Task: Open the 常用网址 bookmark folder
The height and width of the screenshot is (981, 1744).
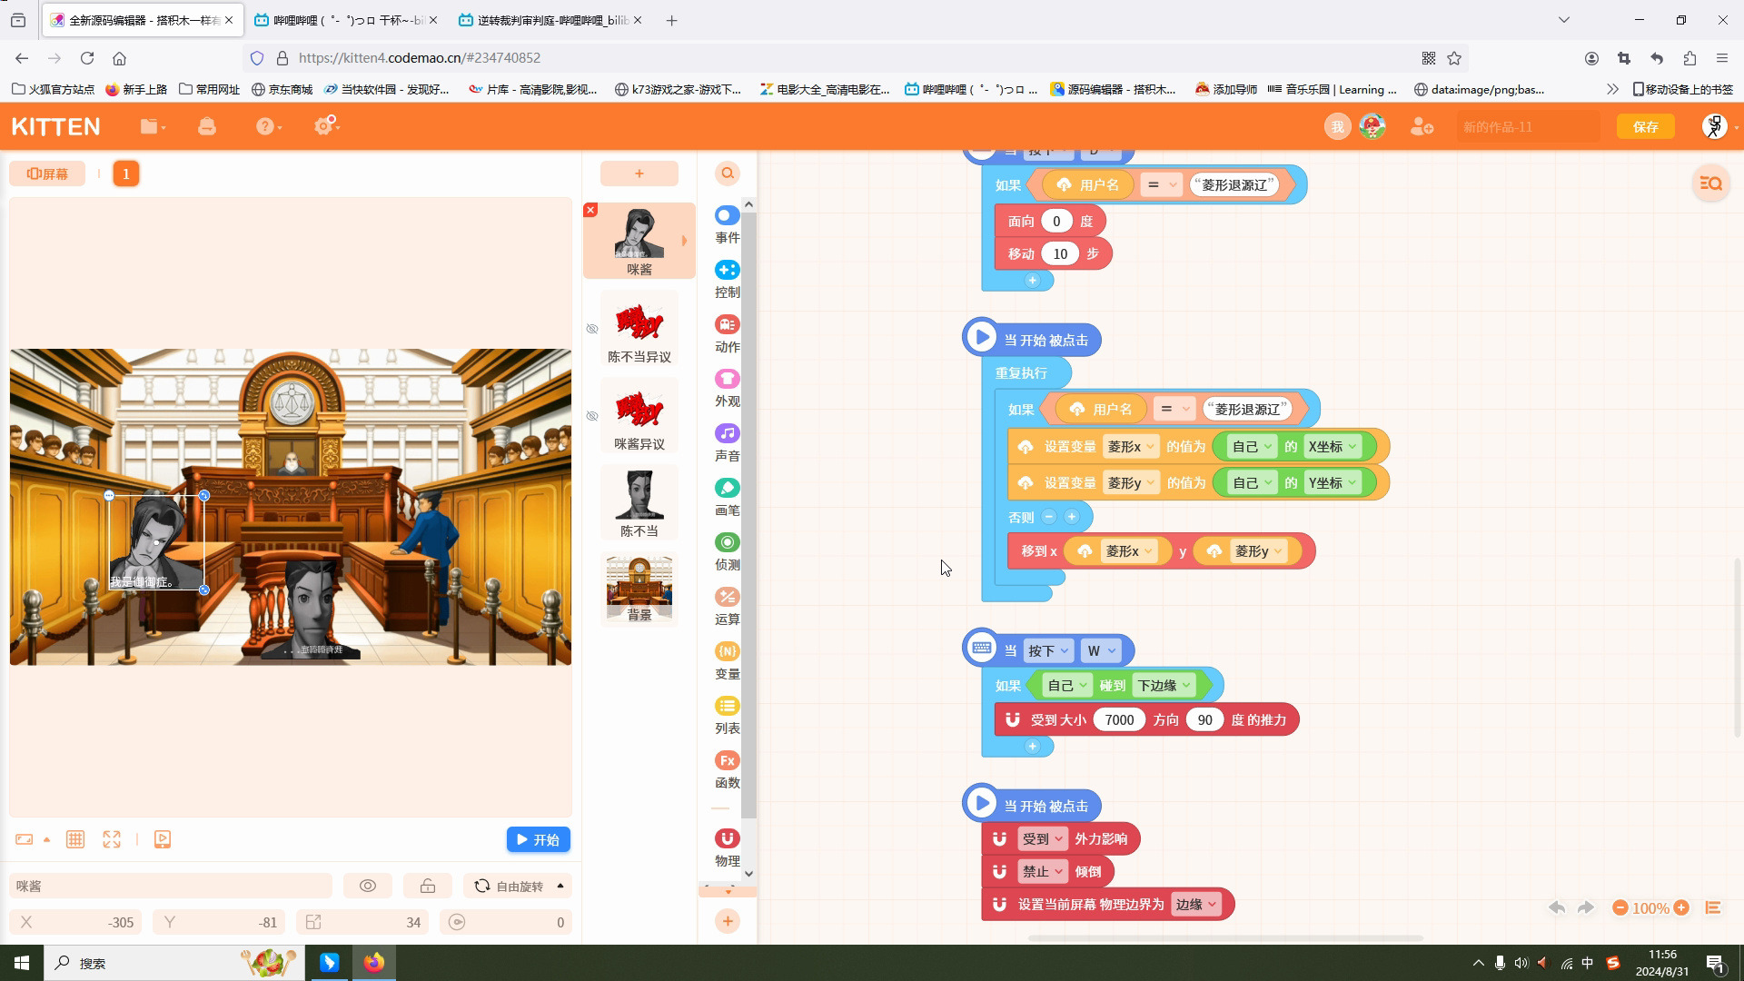Action: coord(209,89)
